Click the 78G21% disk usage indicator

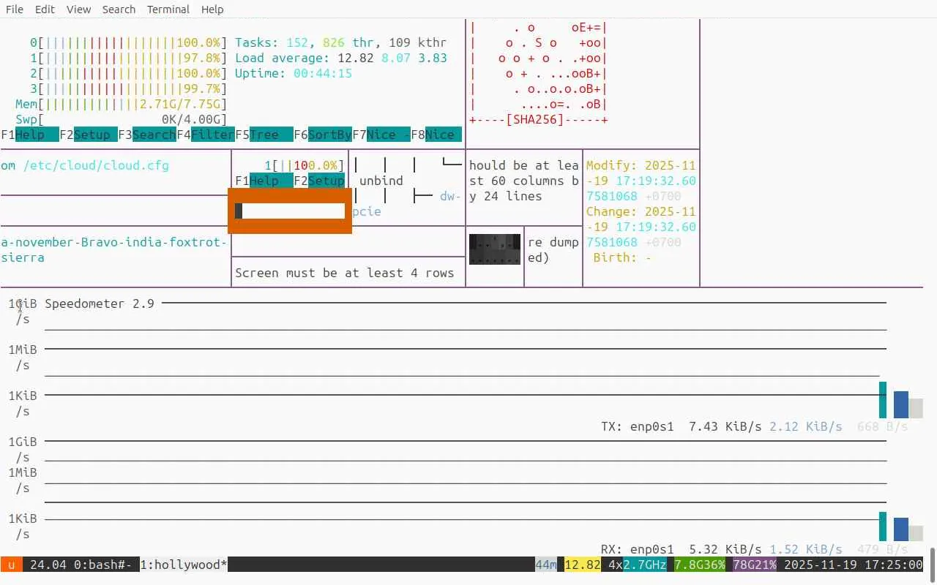click(755, 565)
